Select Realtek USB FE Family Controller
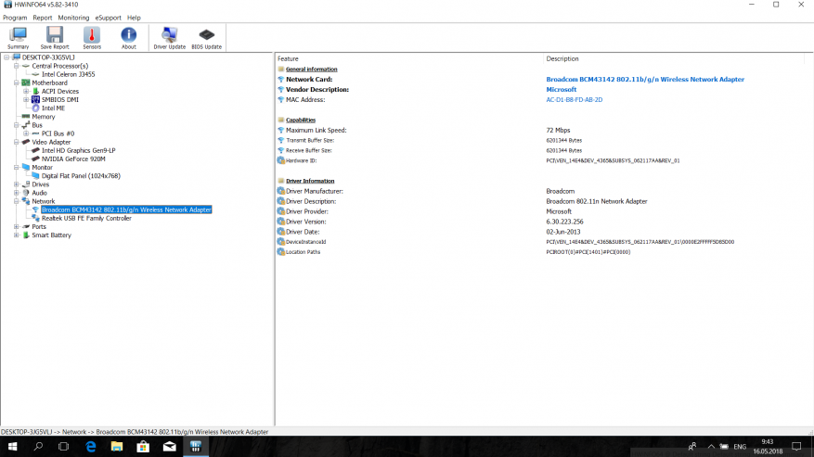The height and width of the screenshot is (457, 814). click(86, 219)
